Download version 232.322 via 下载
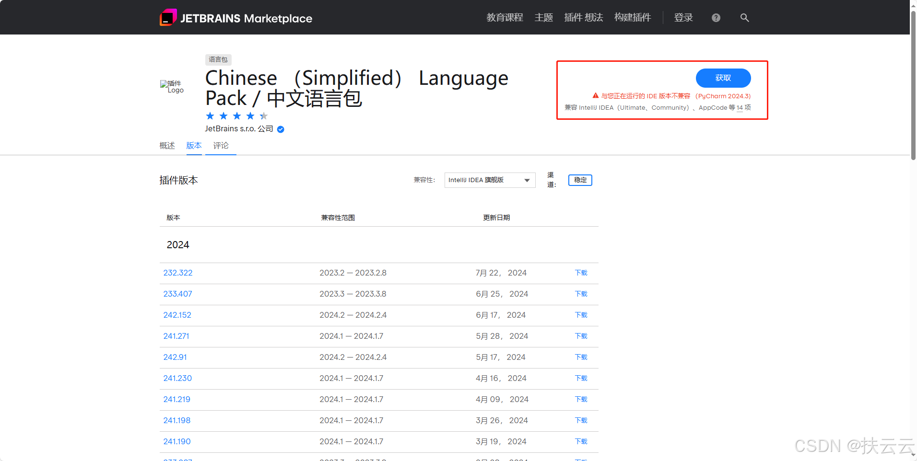Image resolution: width=917 pixels, height=461 pixels. (x=581, y=273)
